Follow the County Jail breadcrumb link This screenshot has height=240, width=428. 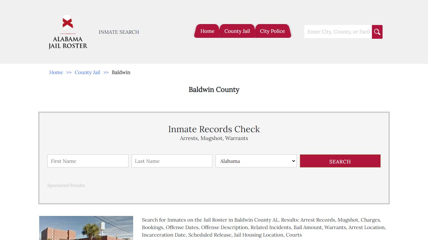[x=87, y=72]
